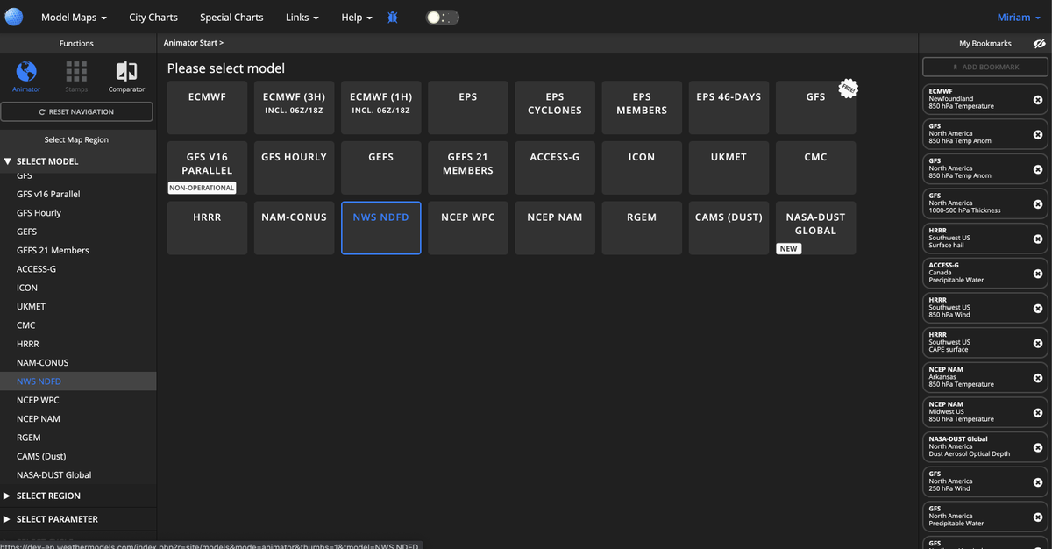Remove GFS 1000-500 hPa Thickness bookmark
Image resolution: width=1052 pixels, height=549 pixels.
coord(1038,204)
